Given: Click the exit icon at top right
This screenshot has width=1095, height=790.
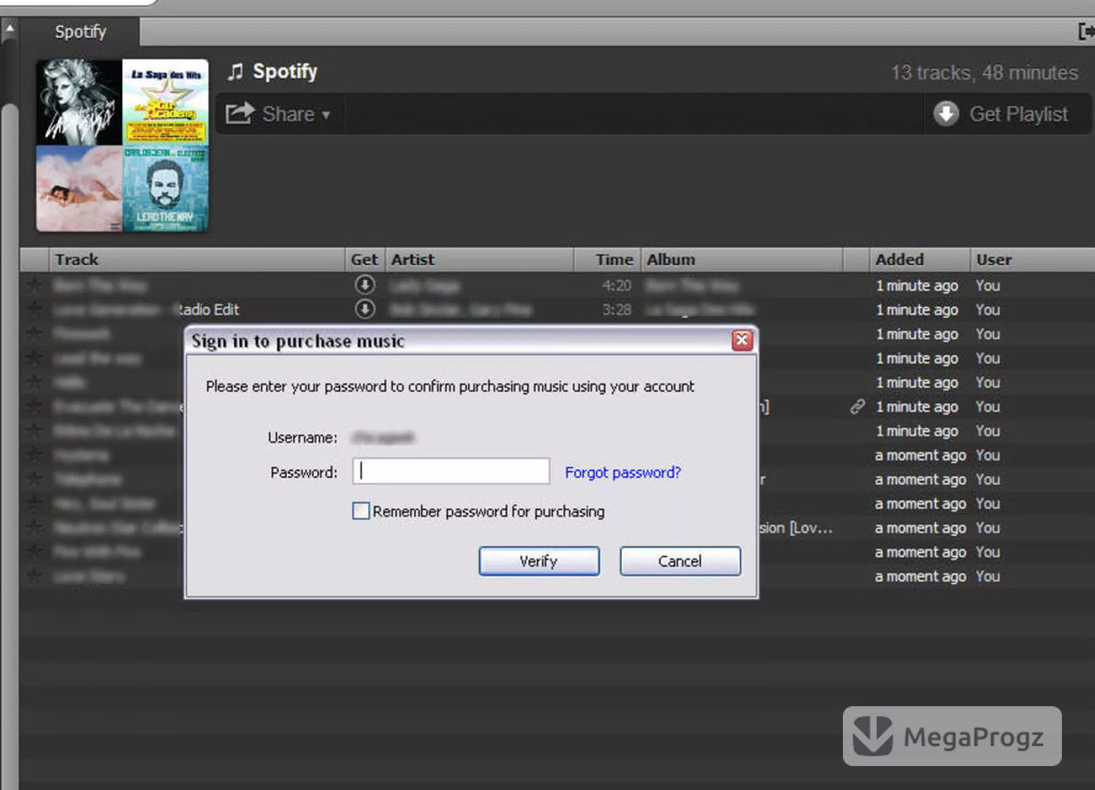Looking at the screenshot, I should pyautogui.click(x=1086, y=31).
